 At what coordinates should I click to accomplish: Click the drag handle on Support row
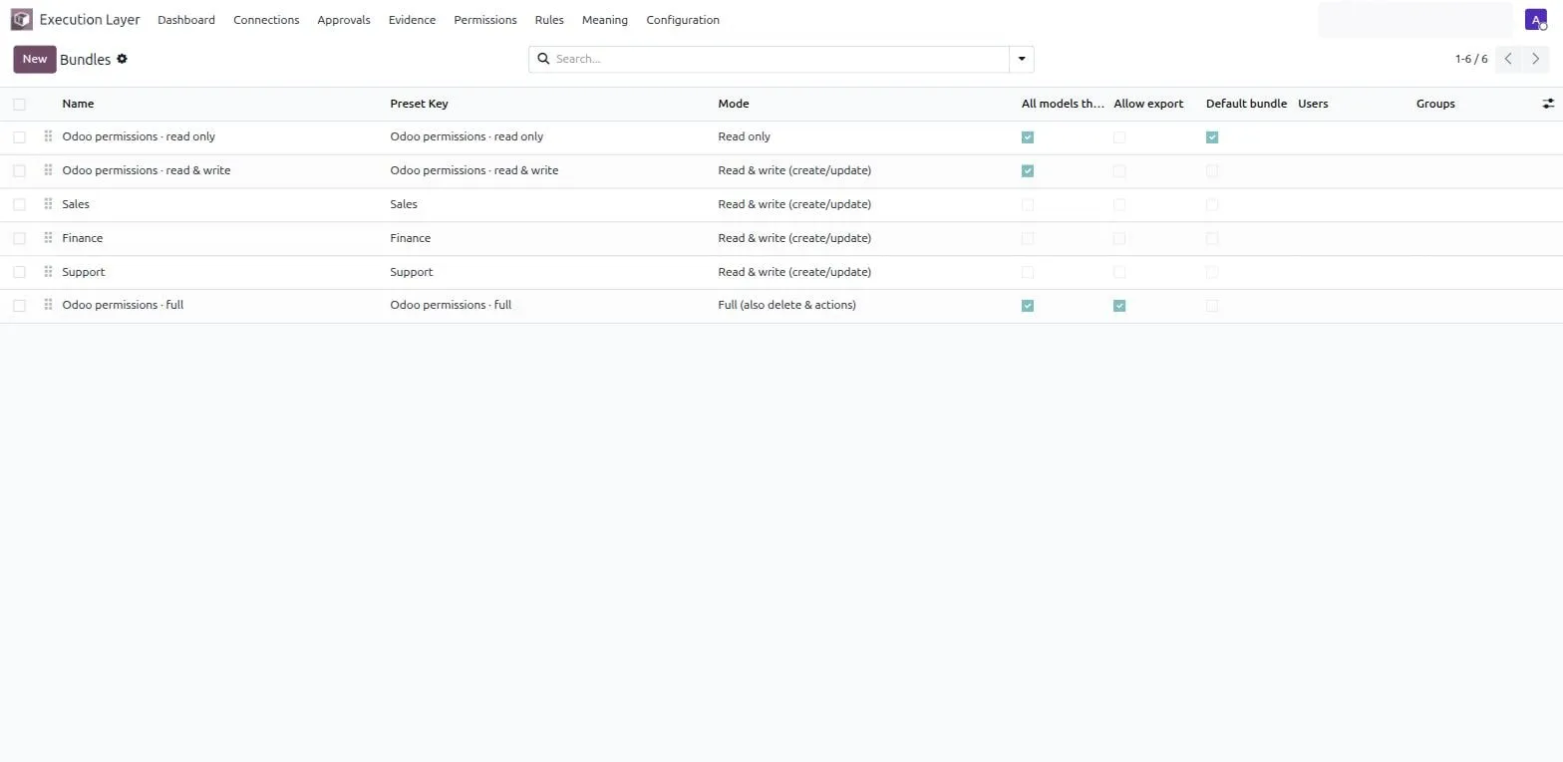48,272
